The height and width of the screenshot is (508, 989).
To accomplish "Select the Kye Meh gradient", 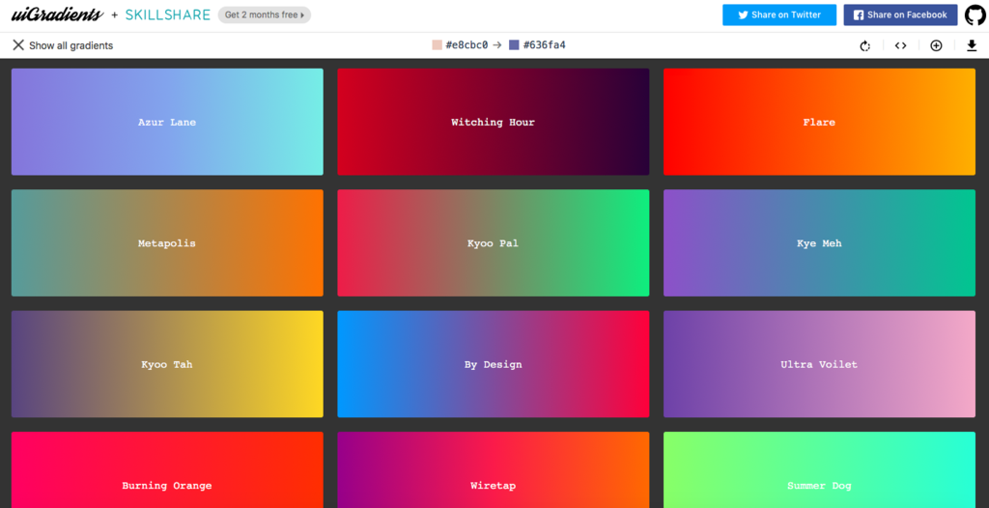I will point(819,243).
